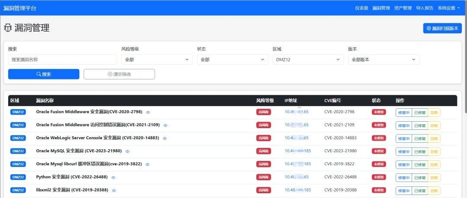The width and height of the screenshot is (467, 198).
Task: Click IP address link in CVE-2020-2798 row
Action: [297, 112]
